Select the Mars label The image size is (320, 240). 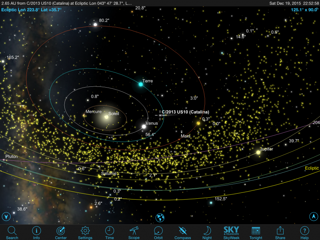tap(186, 136)
